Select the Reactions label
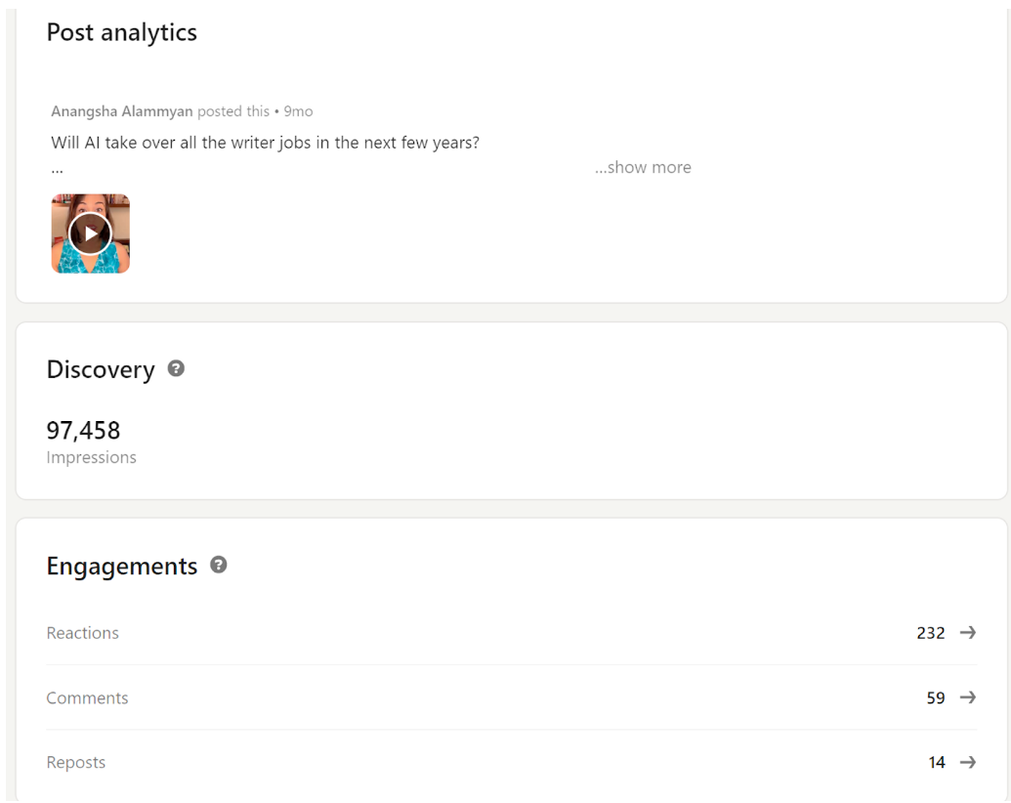Image resolution: width=1011 pixels, height=803 pixels. 83,633
